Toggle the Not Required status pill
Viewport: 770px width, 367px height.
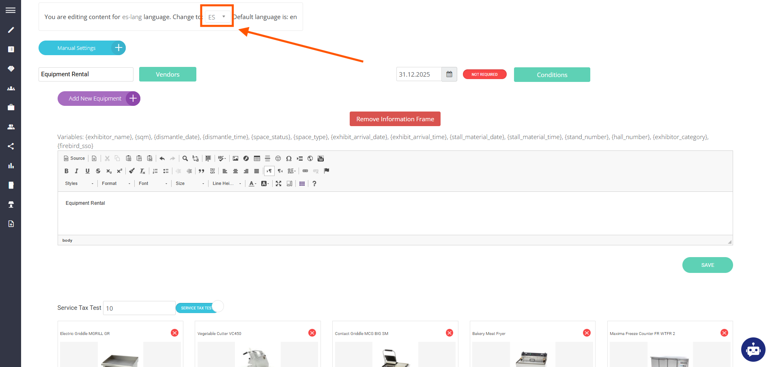coord(484,74)
